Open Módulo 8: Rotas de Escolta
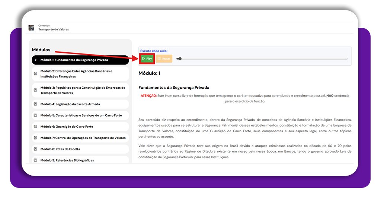381x199 pixels. (60, 149)
